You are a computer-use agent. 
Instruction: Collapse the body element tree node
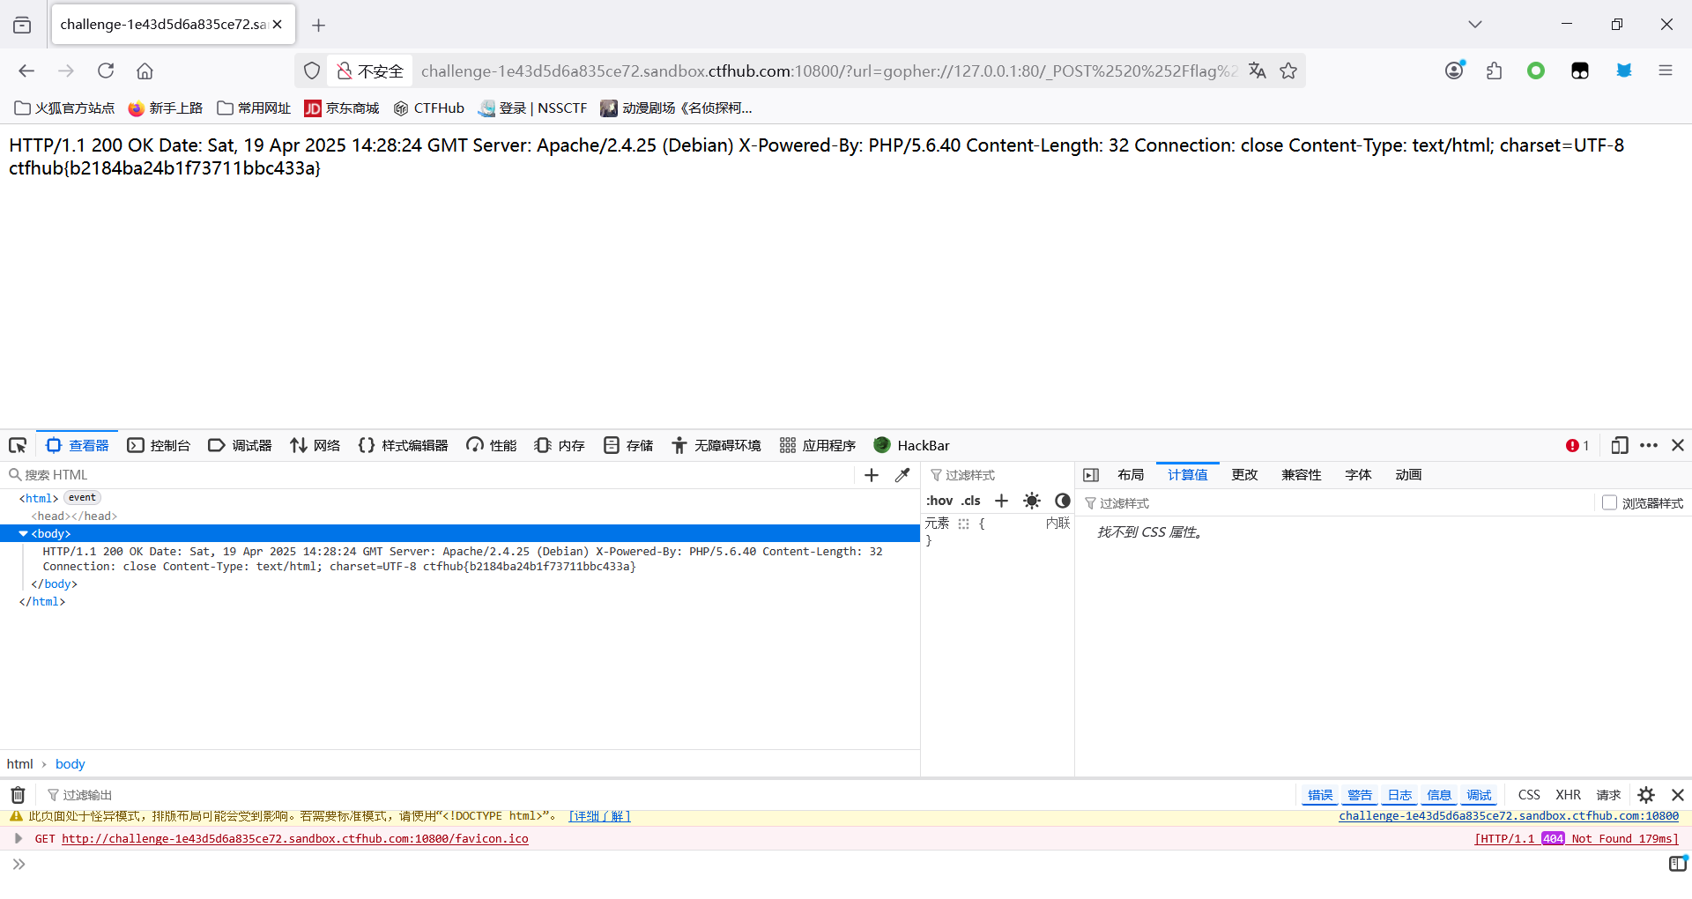point(23,533)
